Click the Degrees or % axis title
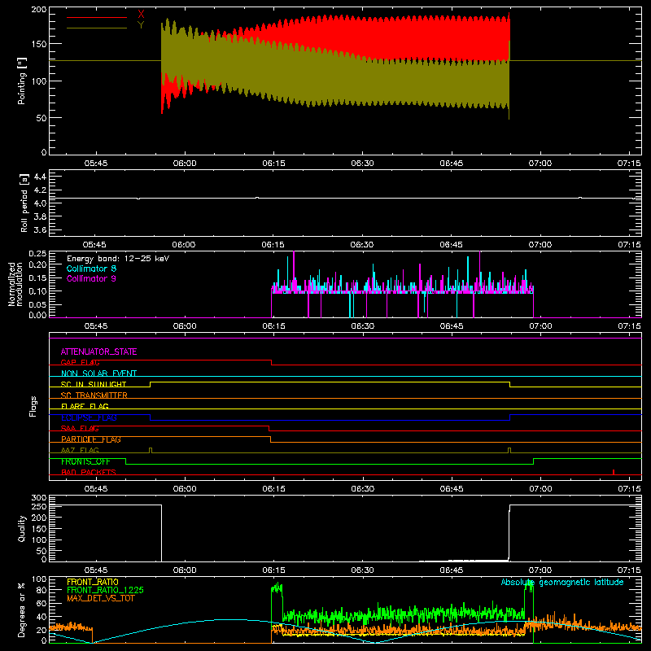 [22, 609]
